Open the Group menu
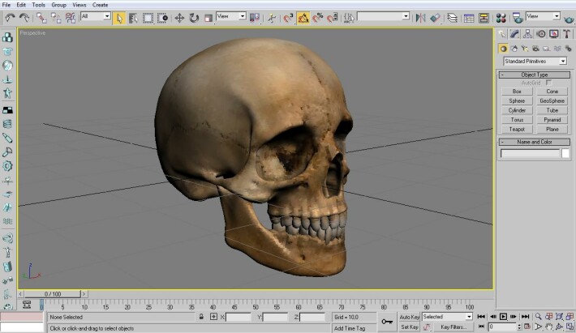This screenshot has height=333, width=576. pos(58,5)
